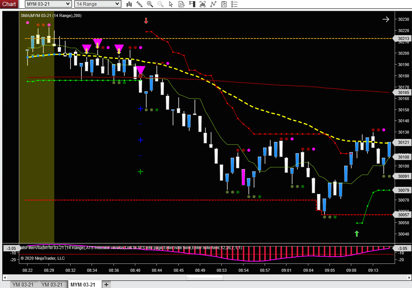Open the Indicators icon in toolbar
Viewport: 412px width, 288px height.
(x=203, y=4)
